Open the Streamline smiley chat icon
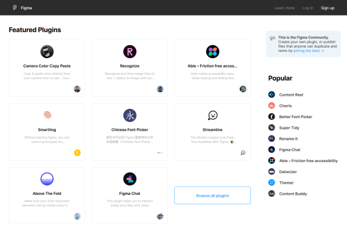This screenshot has width=347, height=227. coord(213,115)
